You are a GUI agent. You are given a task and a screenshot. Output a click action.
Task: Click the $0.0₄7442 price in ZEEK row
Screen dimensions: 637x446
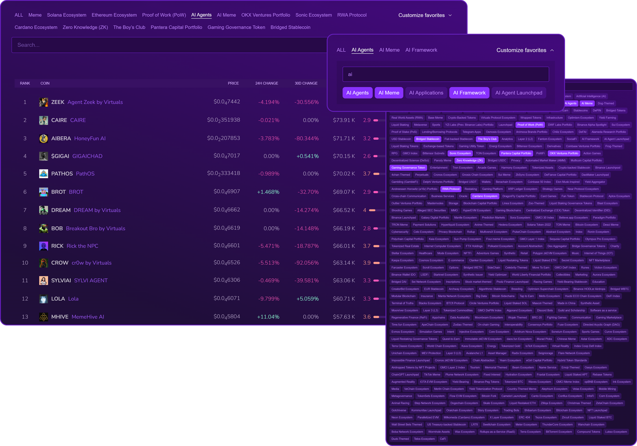(227, 102)
